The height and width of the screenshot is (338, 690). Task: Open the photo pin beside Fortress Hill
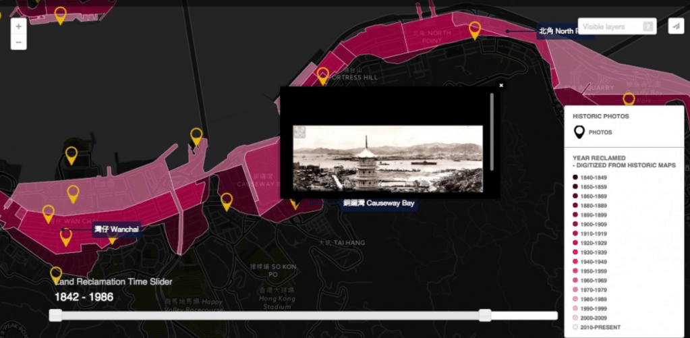pos(323,74)
